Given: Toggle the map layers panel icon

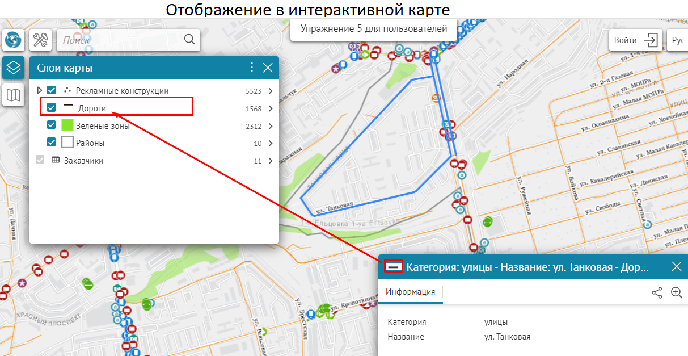Looking at the screenshot, I should click(x=13, y=68).
